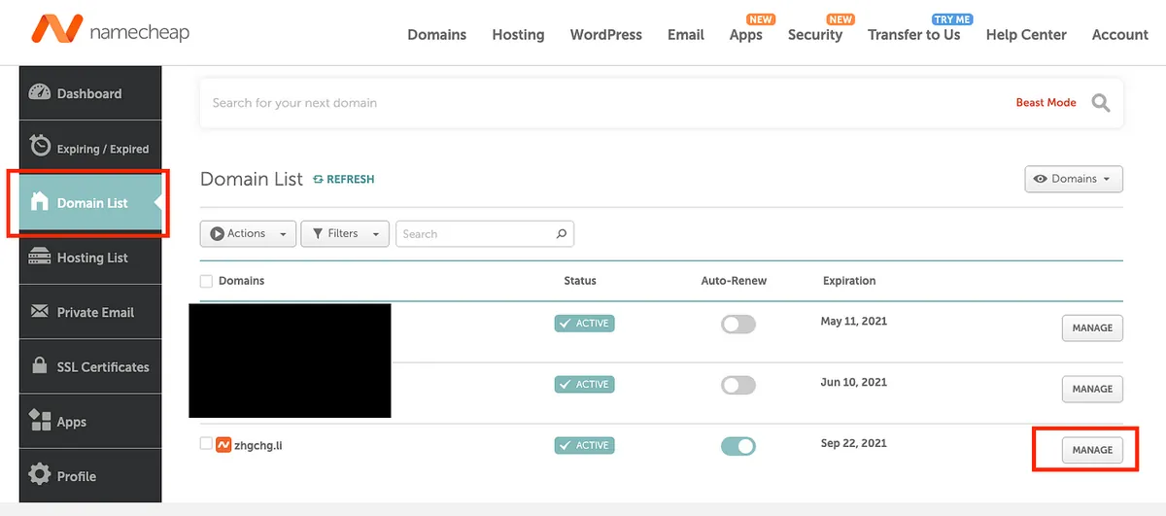Go to Transfer to Us menu
The width and height of the screenshot is (1166, 516).
tap(913, 35)
